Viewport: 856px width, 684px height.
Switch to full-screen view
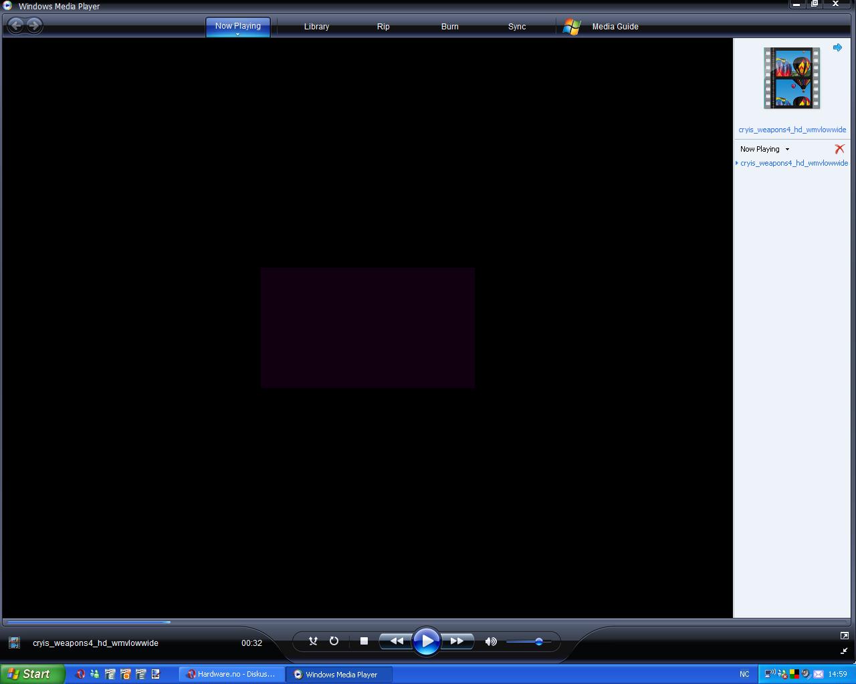click(x=844, y=635)
